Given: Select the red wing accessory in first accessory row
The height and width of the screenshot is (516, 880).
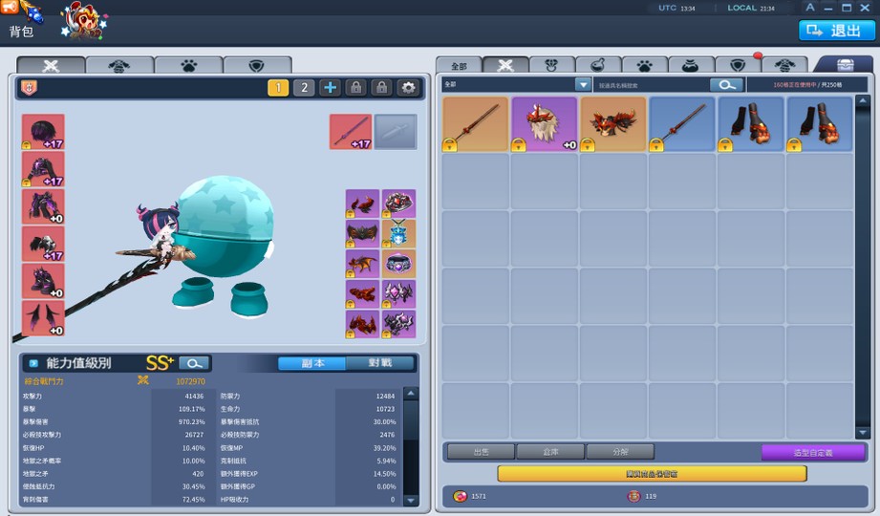Looking at the screenshot, I should coord(362,204).
